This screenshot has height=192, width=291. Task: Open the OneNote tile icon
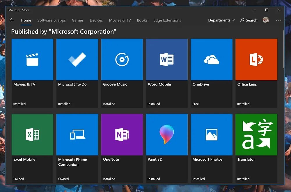(x=122, y=135)
